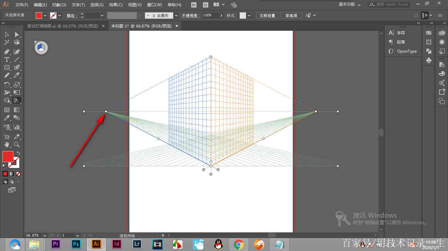
Task: Expand the stroke color dropdown in control bar
Action: (x=59, y=15)
